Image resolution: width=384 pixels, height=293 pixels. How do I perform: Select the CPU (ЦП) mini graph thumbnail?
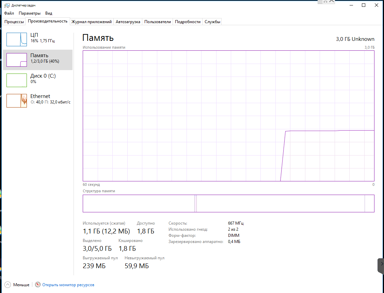coord(17,39)
